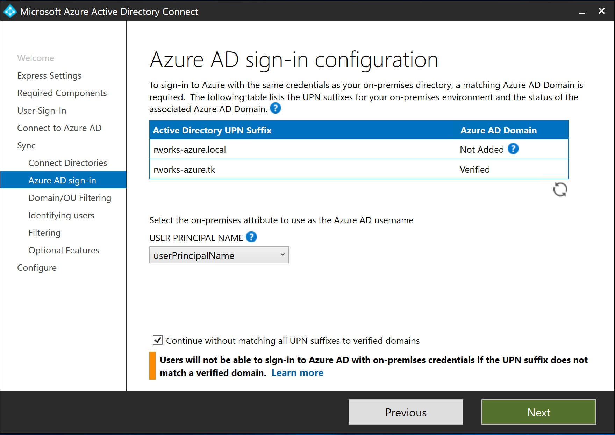Close the Azure AD Connect window

[601, 11]
